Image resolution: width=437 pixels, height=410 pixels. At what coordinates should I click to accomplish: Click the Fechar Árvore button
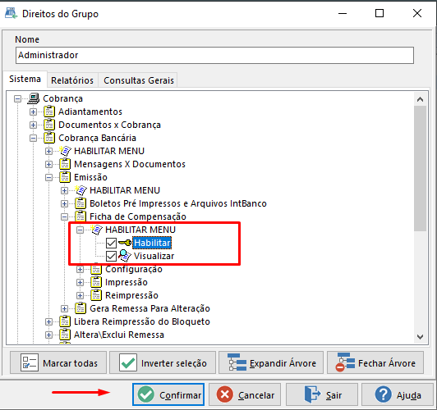click(375, 362)
